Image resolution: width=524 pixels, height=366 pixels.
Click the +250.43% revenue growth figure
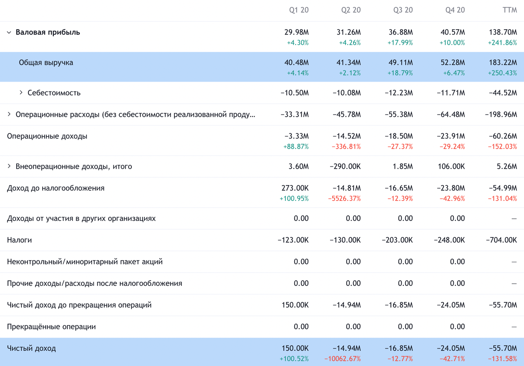[502, 73]
